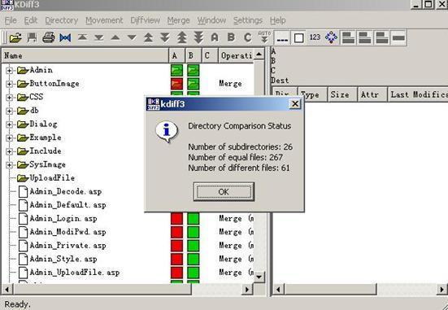448x310 pixels.
Task: Expand the ButtonImage folder node
Action: [x=10, y=84]
